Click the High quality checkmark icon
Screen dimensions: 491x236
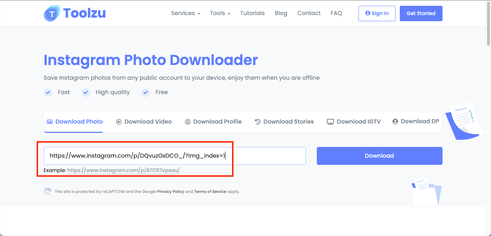click(x=85, y=93)
